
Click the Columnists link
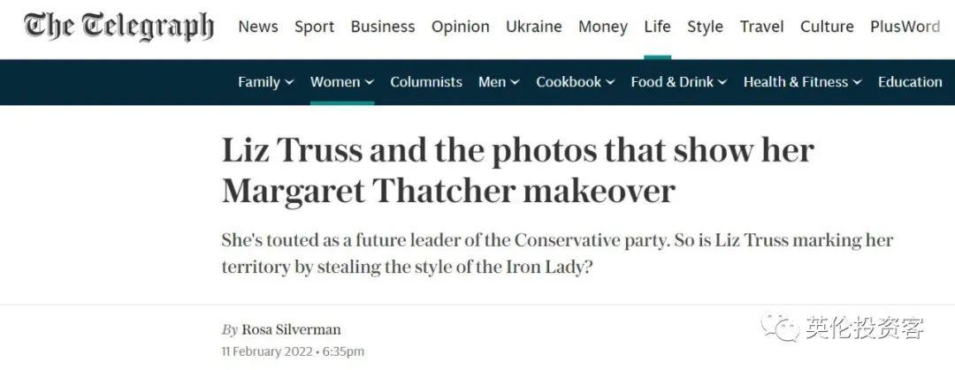coord(425,82)
